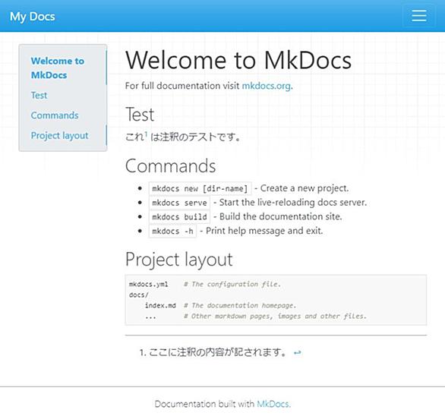This screenshot has width=445, height=416.
Task: Click the footnote return arrow icon
Action: pyautogui.click(x=297, y=353)
